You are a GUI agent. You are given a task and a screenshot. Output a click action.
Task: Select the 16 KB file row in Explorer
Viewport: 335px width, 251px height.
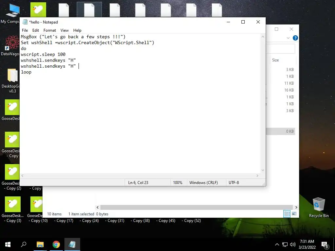[280, 90]
